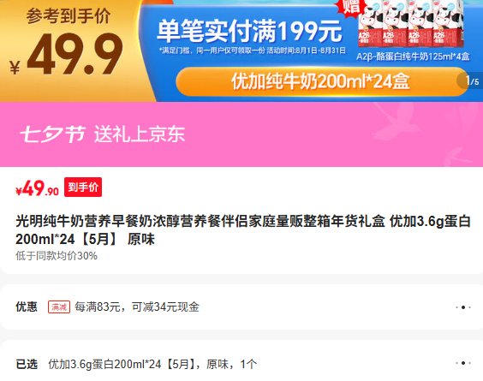Tap the 七夕节 festival logo text

(52, 134)
